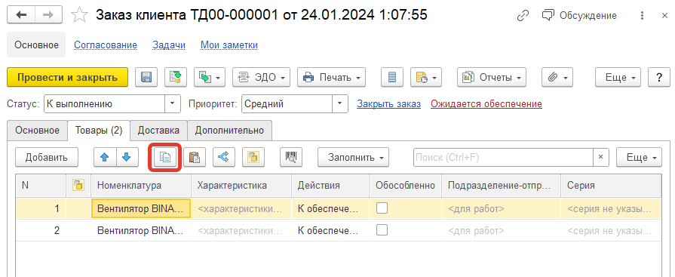Switch to the Доставка tab
The image size is (675, 277).
click(158, 131)
